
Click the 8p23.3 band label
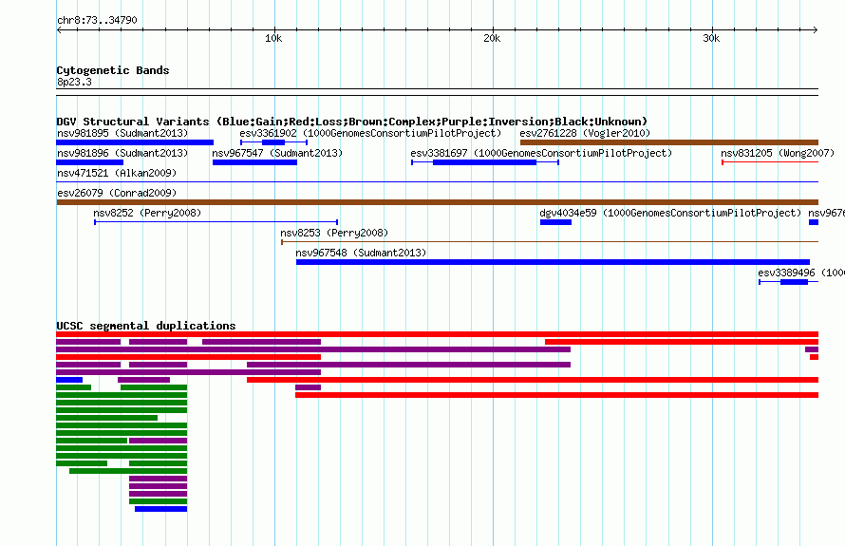pyautogui.click(x=74, y=82)
